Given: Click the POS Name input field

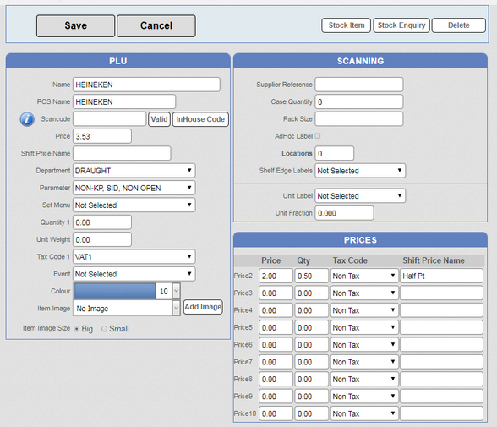Looking at the screenshot, I should (124, 101).
